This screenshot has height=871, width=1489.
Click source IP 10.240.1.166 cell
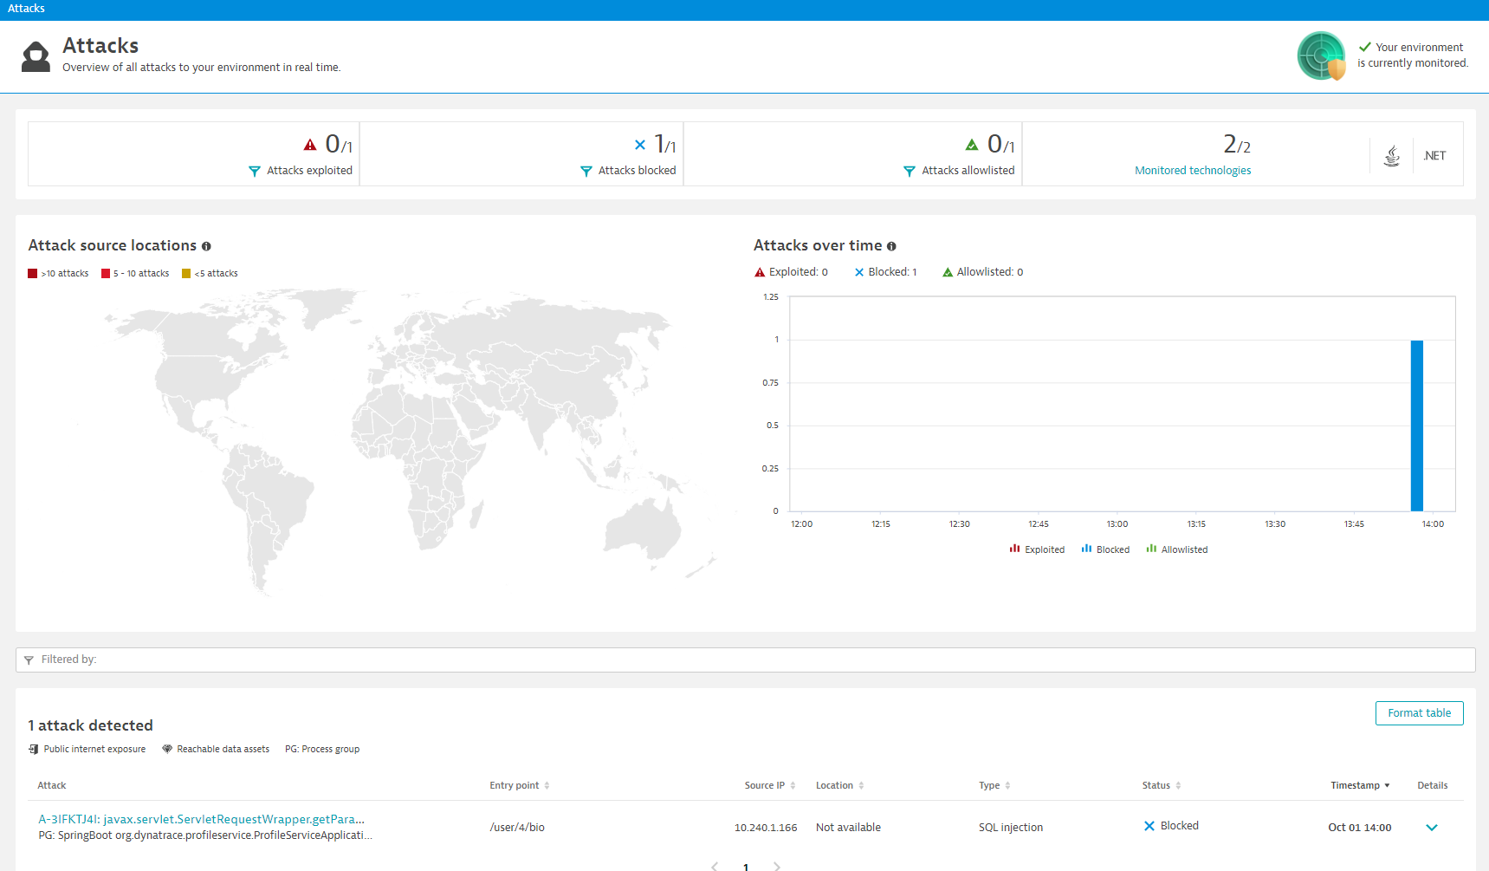766,828
